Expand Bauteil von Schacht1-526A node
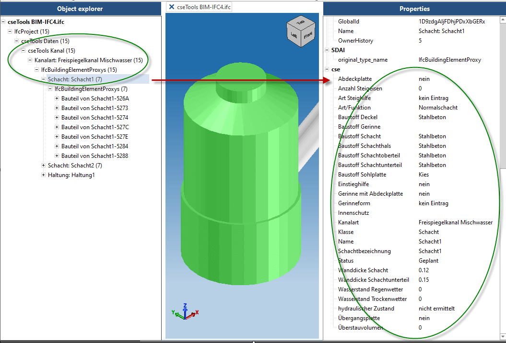 coord(57,99)
